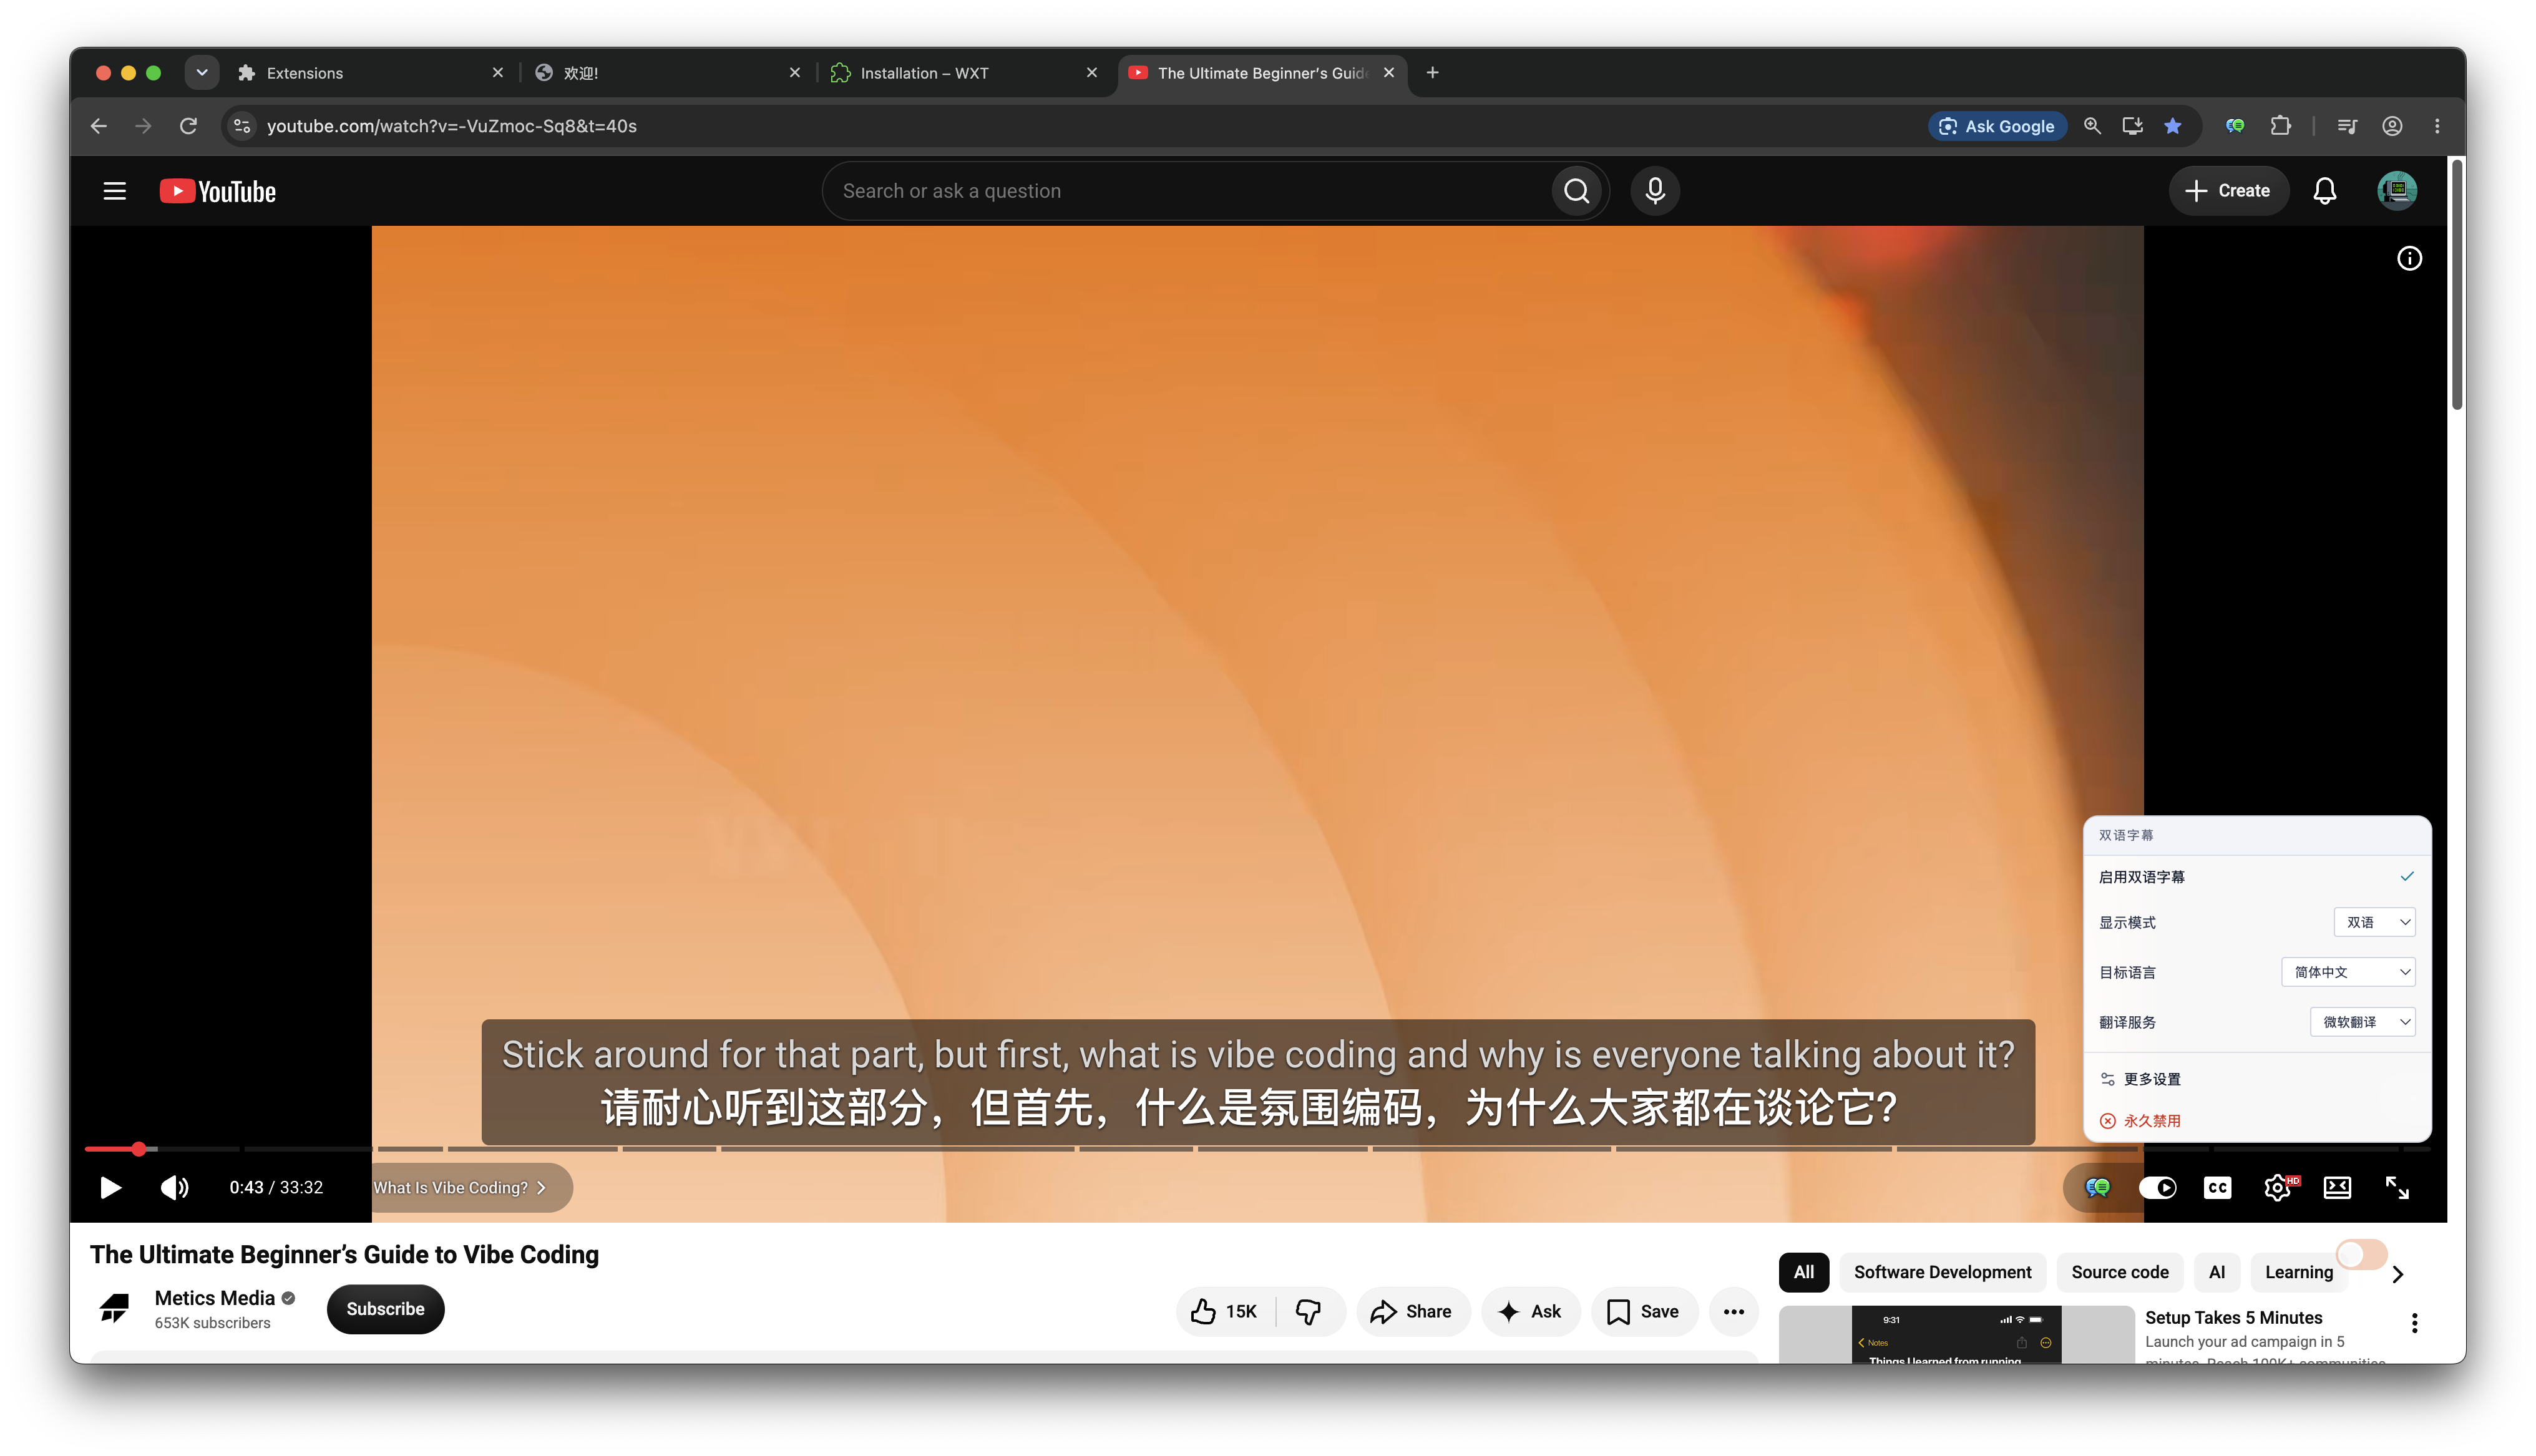This screenshot has height=1456, width=2536.
Task: Reload the page in browser toolbar
Action: pos(188,126)
